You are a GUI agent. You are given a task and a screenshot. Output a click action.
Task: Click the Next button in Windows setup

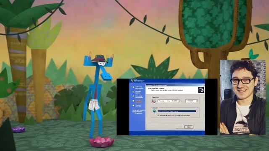[x=189, y=127]
